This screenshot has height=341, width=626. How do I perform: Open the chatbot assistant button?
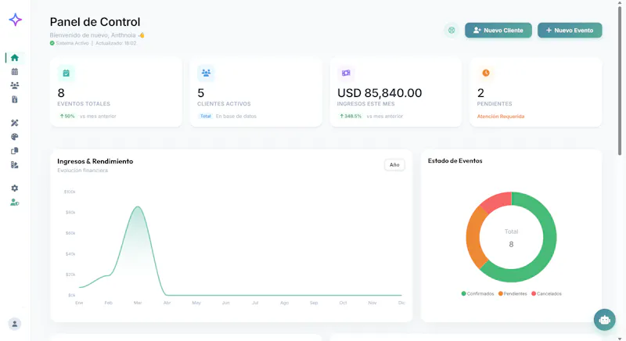click(x=604, y=320)
